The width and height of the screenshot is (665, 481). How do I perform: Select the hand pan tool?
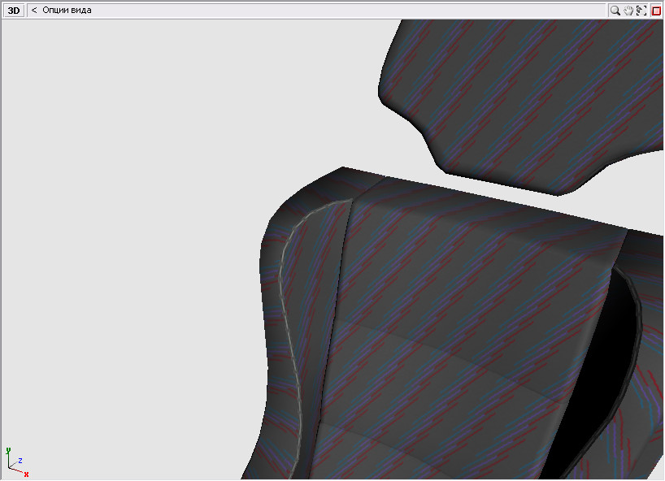628,11
